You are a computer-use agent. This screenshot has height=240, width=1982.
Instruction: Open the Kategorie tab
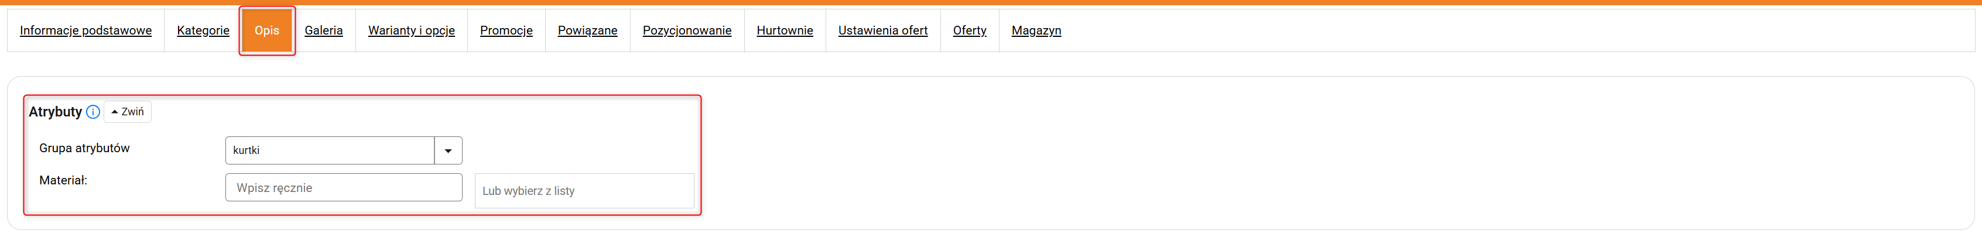point(203,31)
